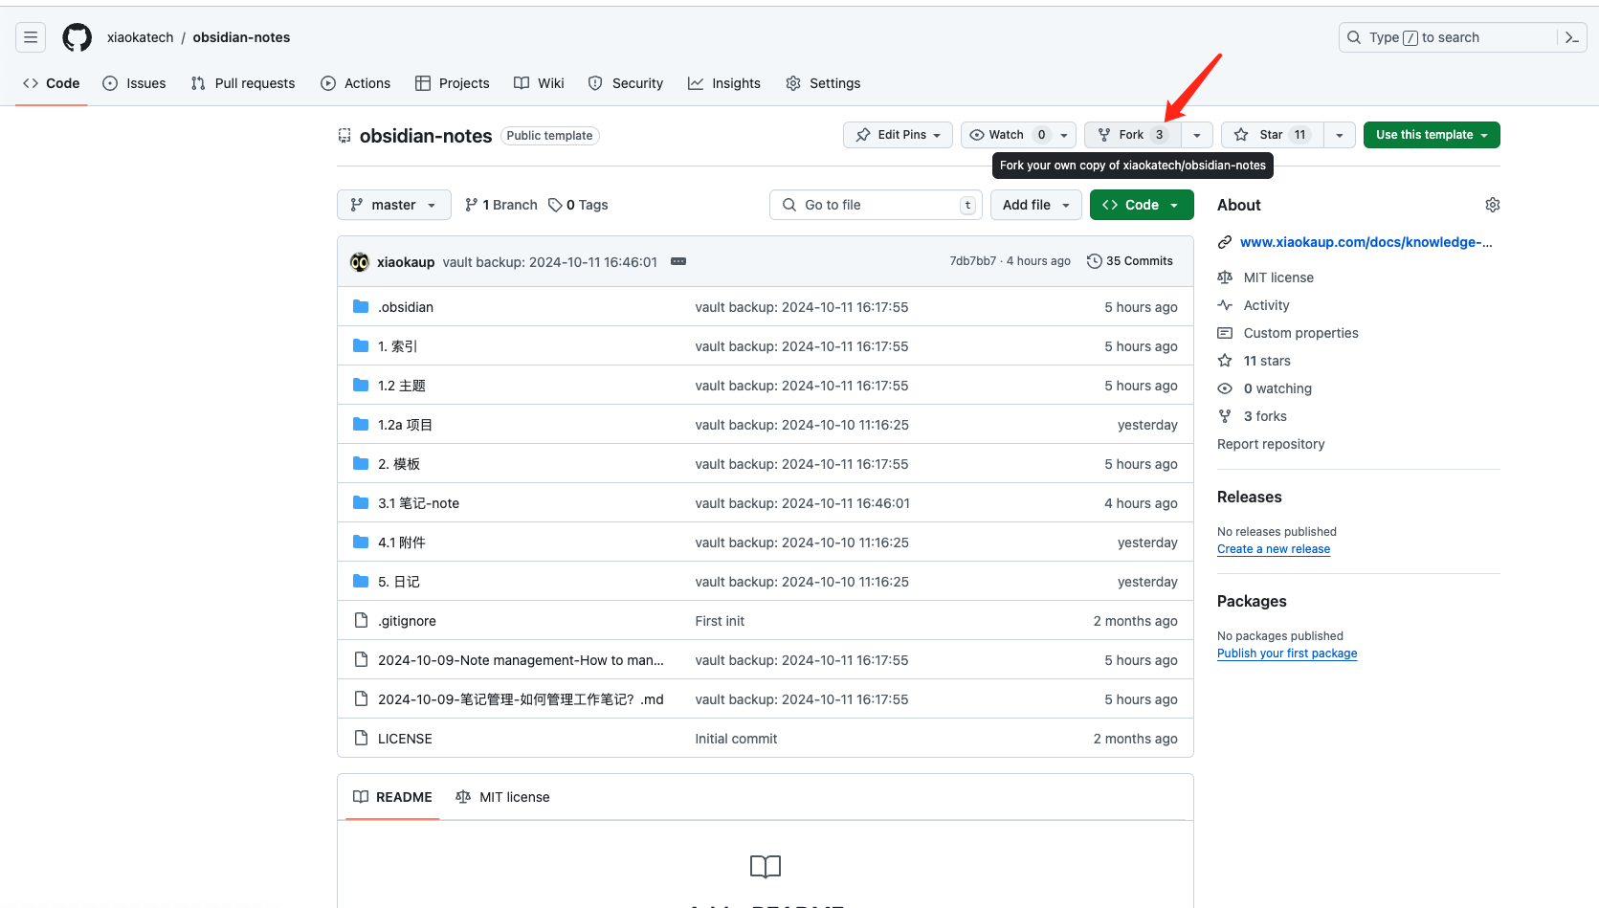Click the GitHub octocat logo
Viewport: 1599px width, 908px height.
click(78, 37)
